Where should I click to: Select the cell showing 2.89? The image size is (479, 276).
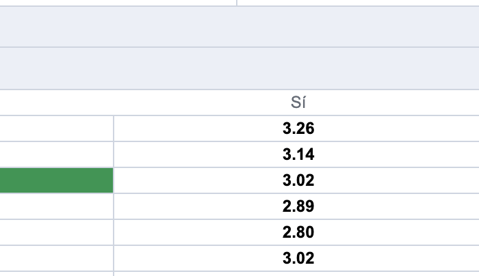coord(298,206)
